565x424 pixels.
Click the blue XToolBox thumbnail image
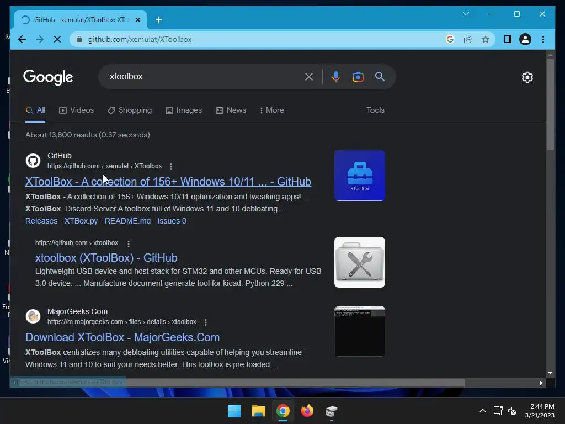pos(360,176)
